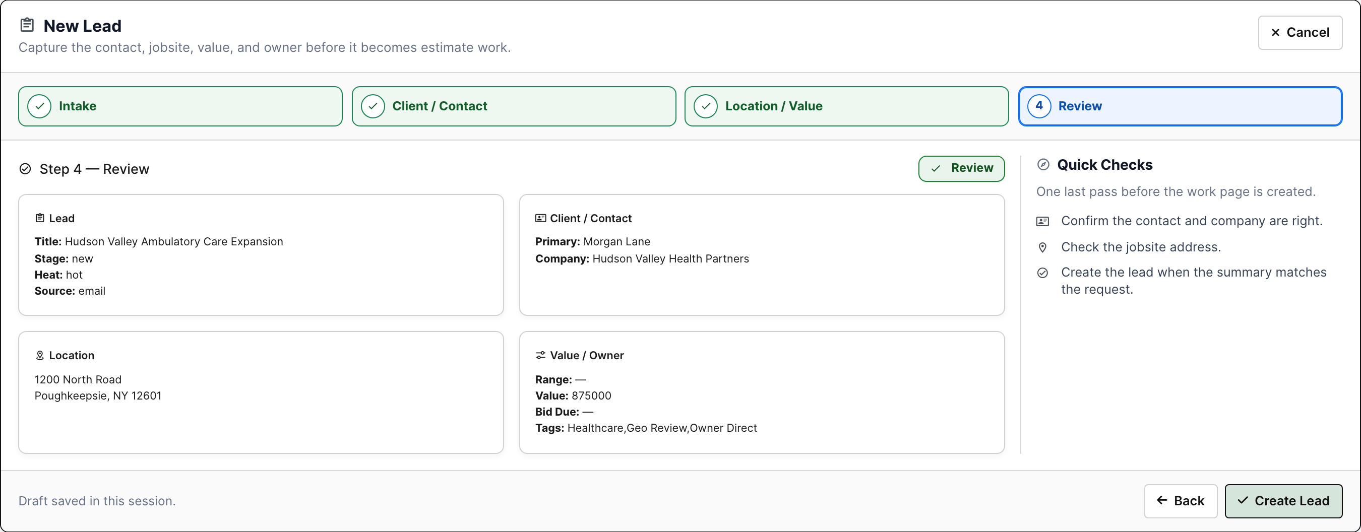Click the compass icon beside Quick Checks

coord(1043,165)
